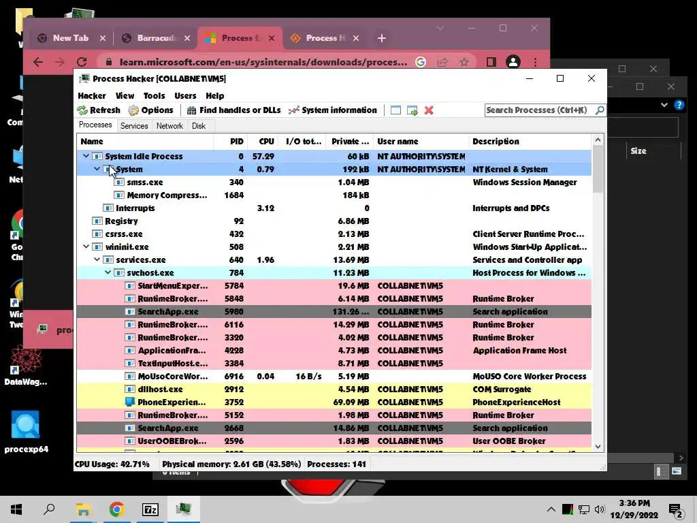697x523 pixels.
Task: Open the View menu
Action: (125, 95)
